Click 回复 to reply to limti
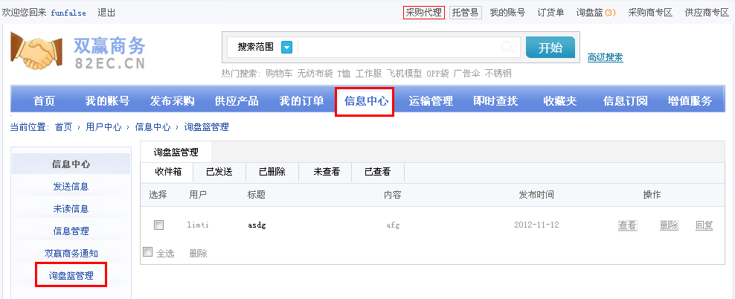This screenshot has width=735, height=299. click(x=704, y=225)
